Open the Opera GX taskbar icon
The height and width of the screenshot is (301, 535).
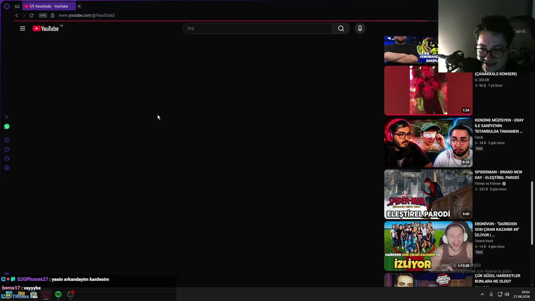click(46, 294)
